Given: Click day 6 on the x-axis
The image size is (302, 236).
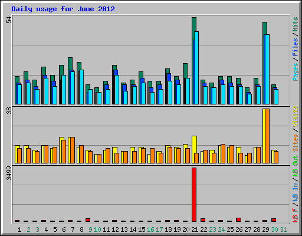Looking at the screenshot, I should coord(64,230).
